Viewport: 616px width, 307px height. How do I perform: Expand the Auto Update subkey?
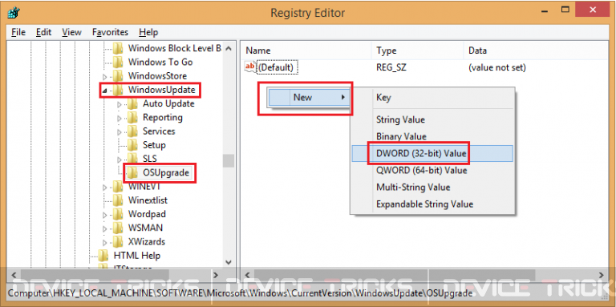120,104
